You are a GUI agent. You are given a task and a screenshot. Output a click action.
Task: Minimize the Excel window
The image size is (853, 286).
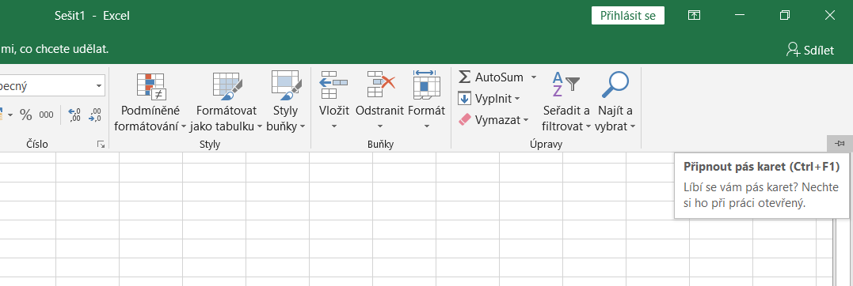pyautogui.click(x=739, y=16)
